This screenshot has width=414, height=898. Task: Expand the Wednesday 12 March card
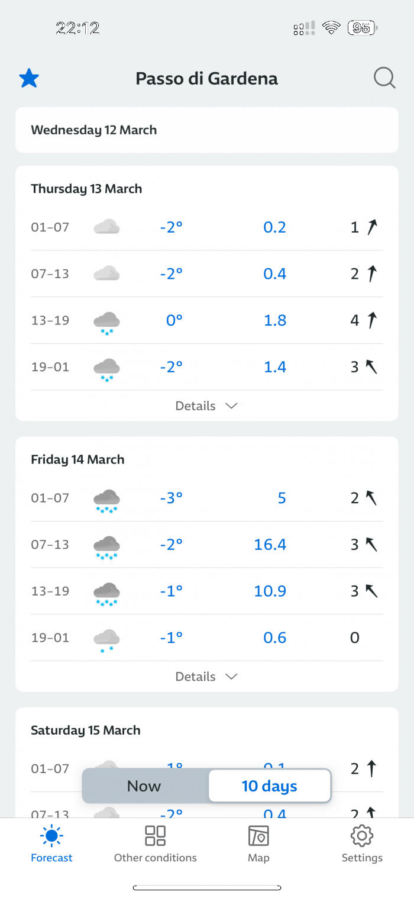tap(207, 130)
